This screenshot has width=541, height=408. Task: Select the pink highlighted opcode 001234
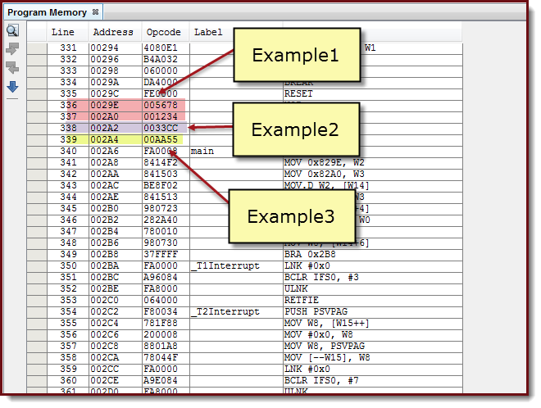coord(162,116)
